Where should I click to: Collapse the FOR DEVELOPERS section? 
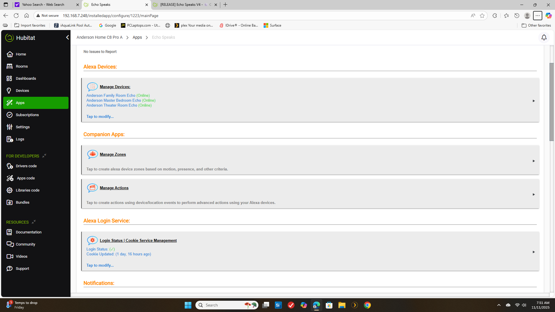(44, 156)
